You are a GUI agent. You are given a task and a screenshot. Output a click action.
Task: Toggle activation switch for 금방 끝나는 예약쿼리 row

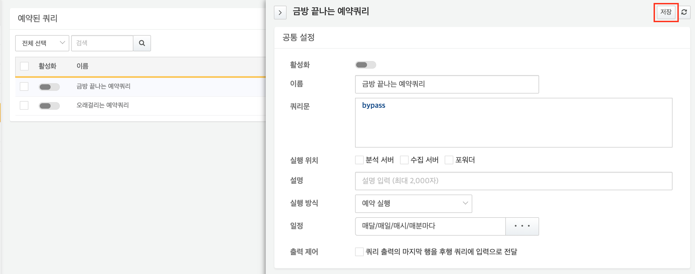(x=49, y=87)
